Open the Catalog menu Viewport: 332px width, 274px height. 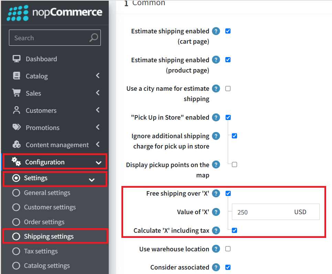(36, 76)
